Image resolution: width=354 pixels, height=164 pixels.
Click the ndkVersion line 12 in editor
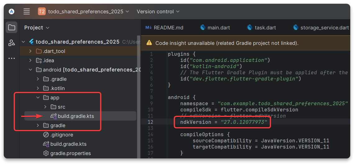[224, 122]
